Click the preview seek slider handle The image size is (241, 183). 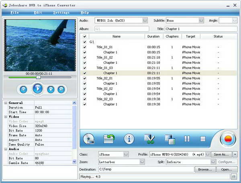[38, 77]
